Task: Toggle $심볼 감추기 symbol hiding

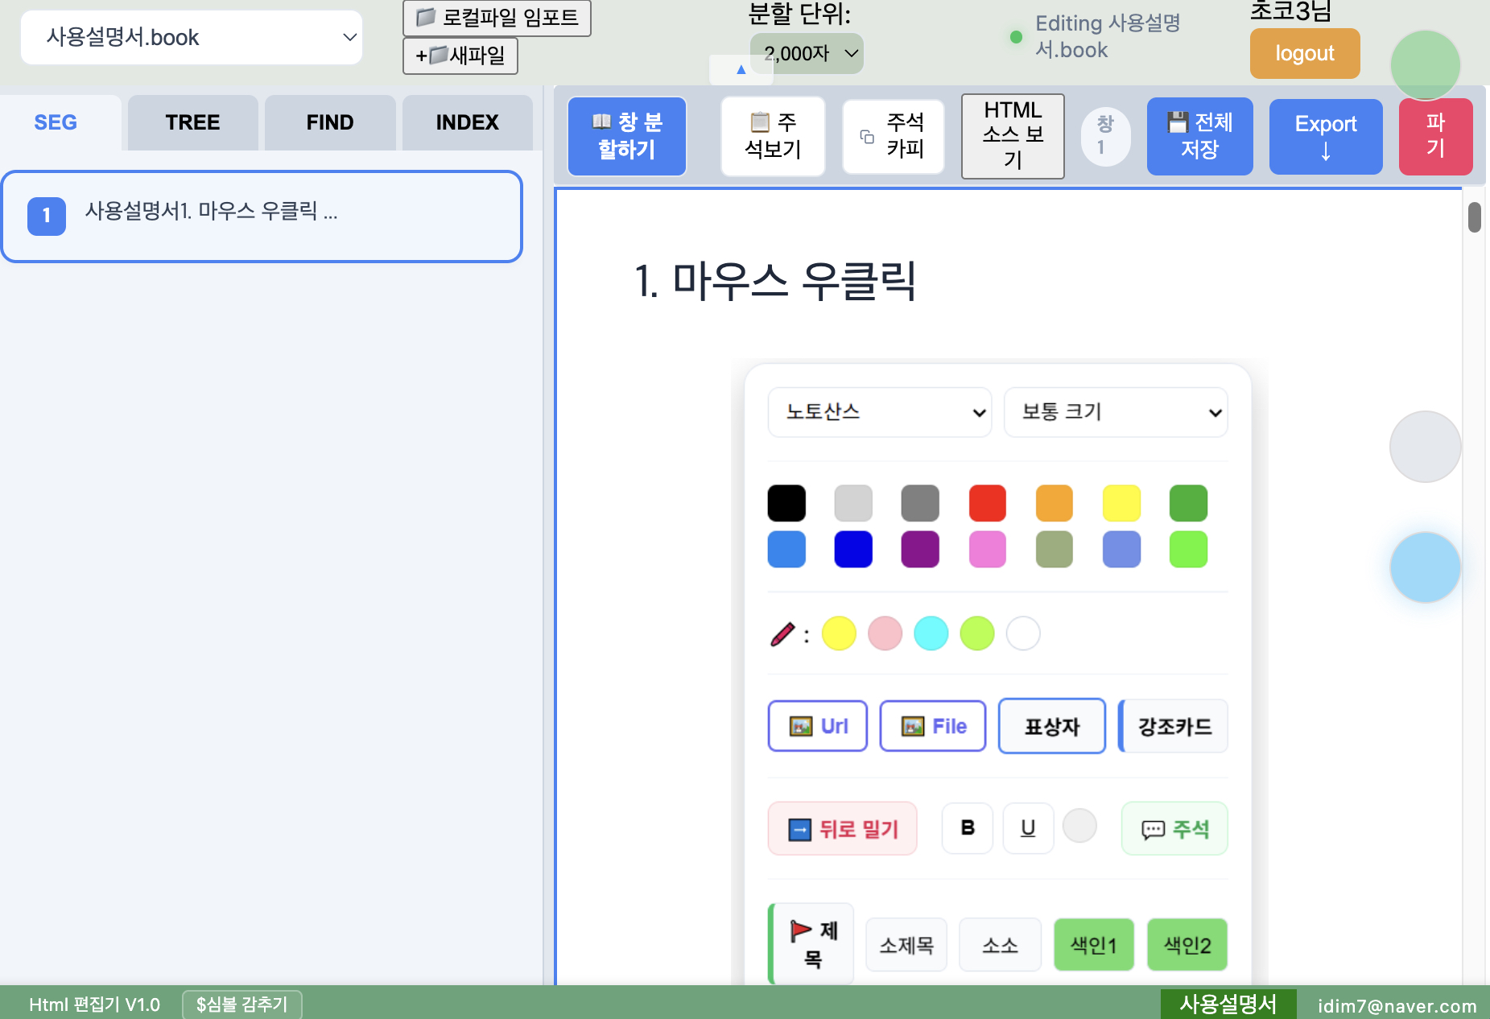Action: pos(241,1004)
